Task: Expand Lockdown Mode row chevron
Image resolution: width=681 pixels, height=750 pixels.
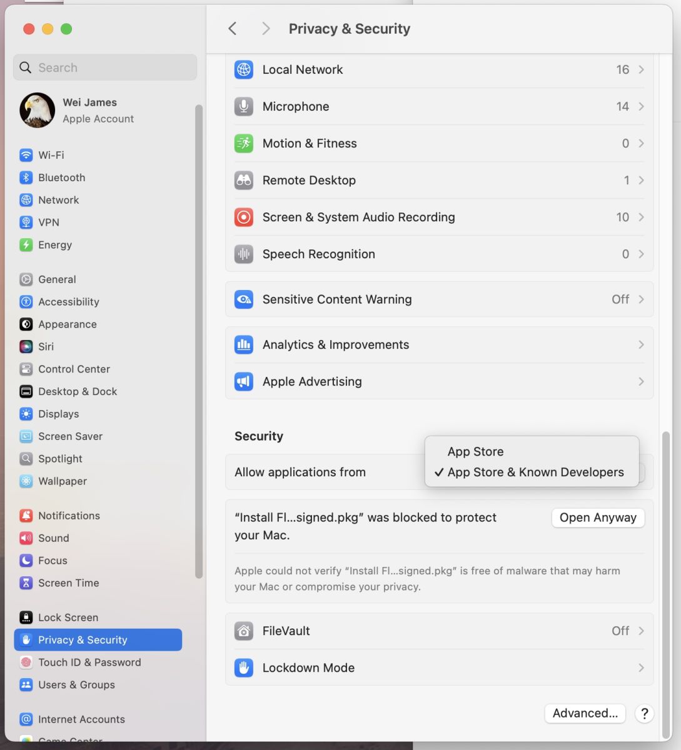Action: pyautogui.click(x=641, y=667)
